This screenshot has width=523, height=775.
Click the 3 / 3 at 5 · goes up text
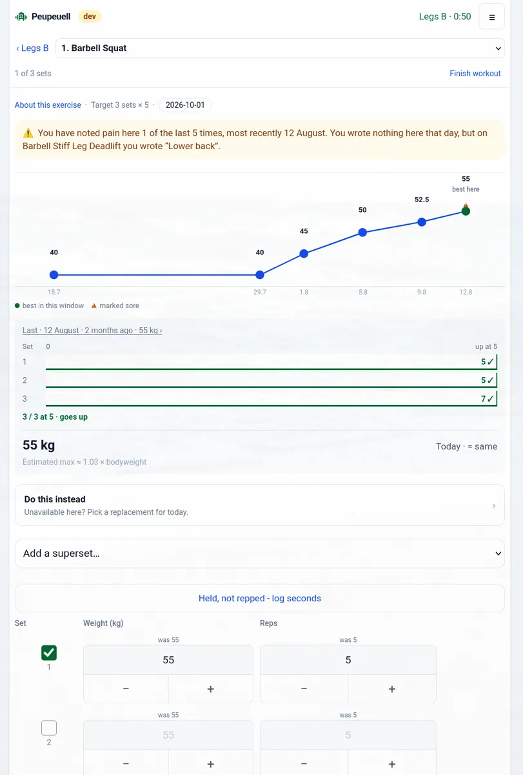tap(55, 417)
